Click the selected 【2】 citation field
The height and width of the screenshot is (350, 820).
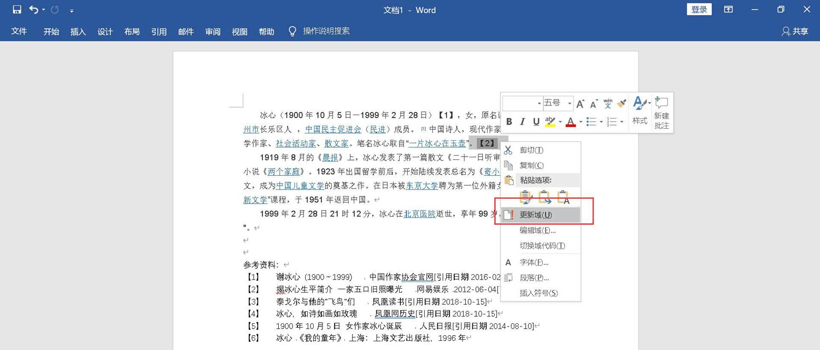pyautogui.click(x=487, y=144)
